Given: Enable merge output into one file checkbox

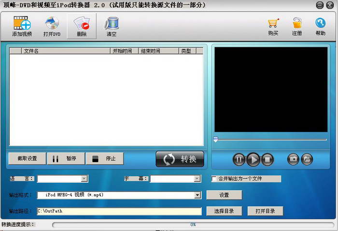Looking at the screenshot, I should [214, 179].
